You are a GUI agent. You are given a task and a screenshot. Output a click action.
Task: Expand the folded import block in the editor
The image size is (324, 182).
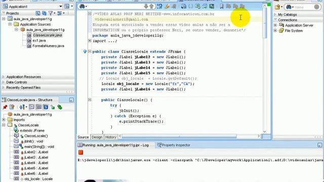click(x=90, y=40)
